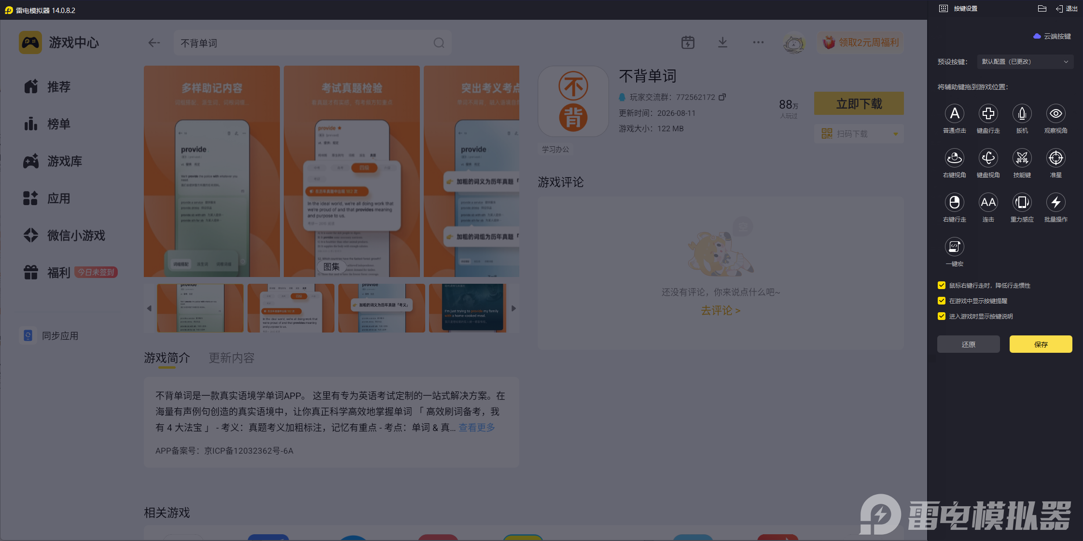Switch to the 更新内容 tab
Image resolution: width=1083 pixels, height=541 pixels.
[232, 358]
